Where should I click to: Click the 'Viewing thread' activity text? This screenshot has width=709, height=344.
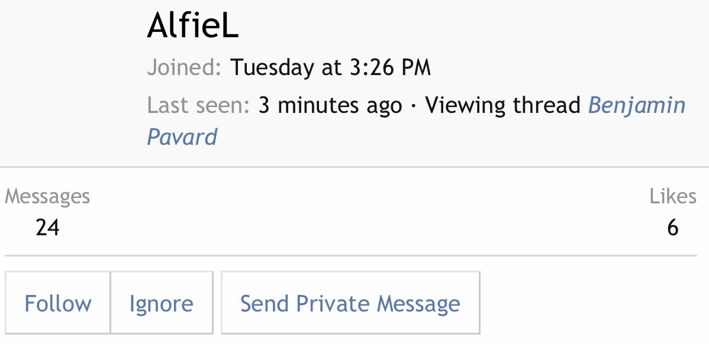(x=503, y=105)
